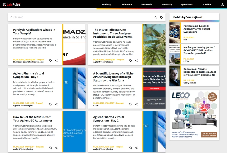Open the user account icon top right
This screenshot has width=227, height=153.
coord(222,4)
